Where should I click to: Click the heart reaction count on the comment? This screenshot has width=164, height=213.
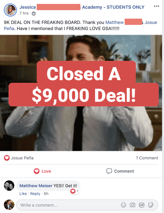[75, 191]
